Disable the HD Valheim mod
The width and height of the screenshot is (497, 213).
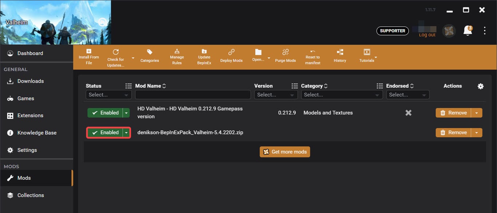coord(106,113)
